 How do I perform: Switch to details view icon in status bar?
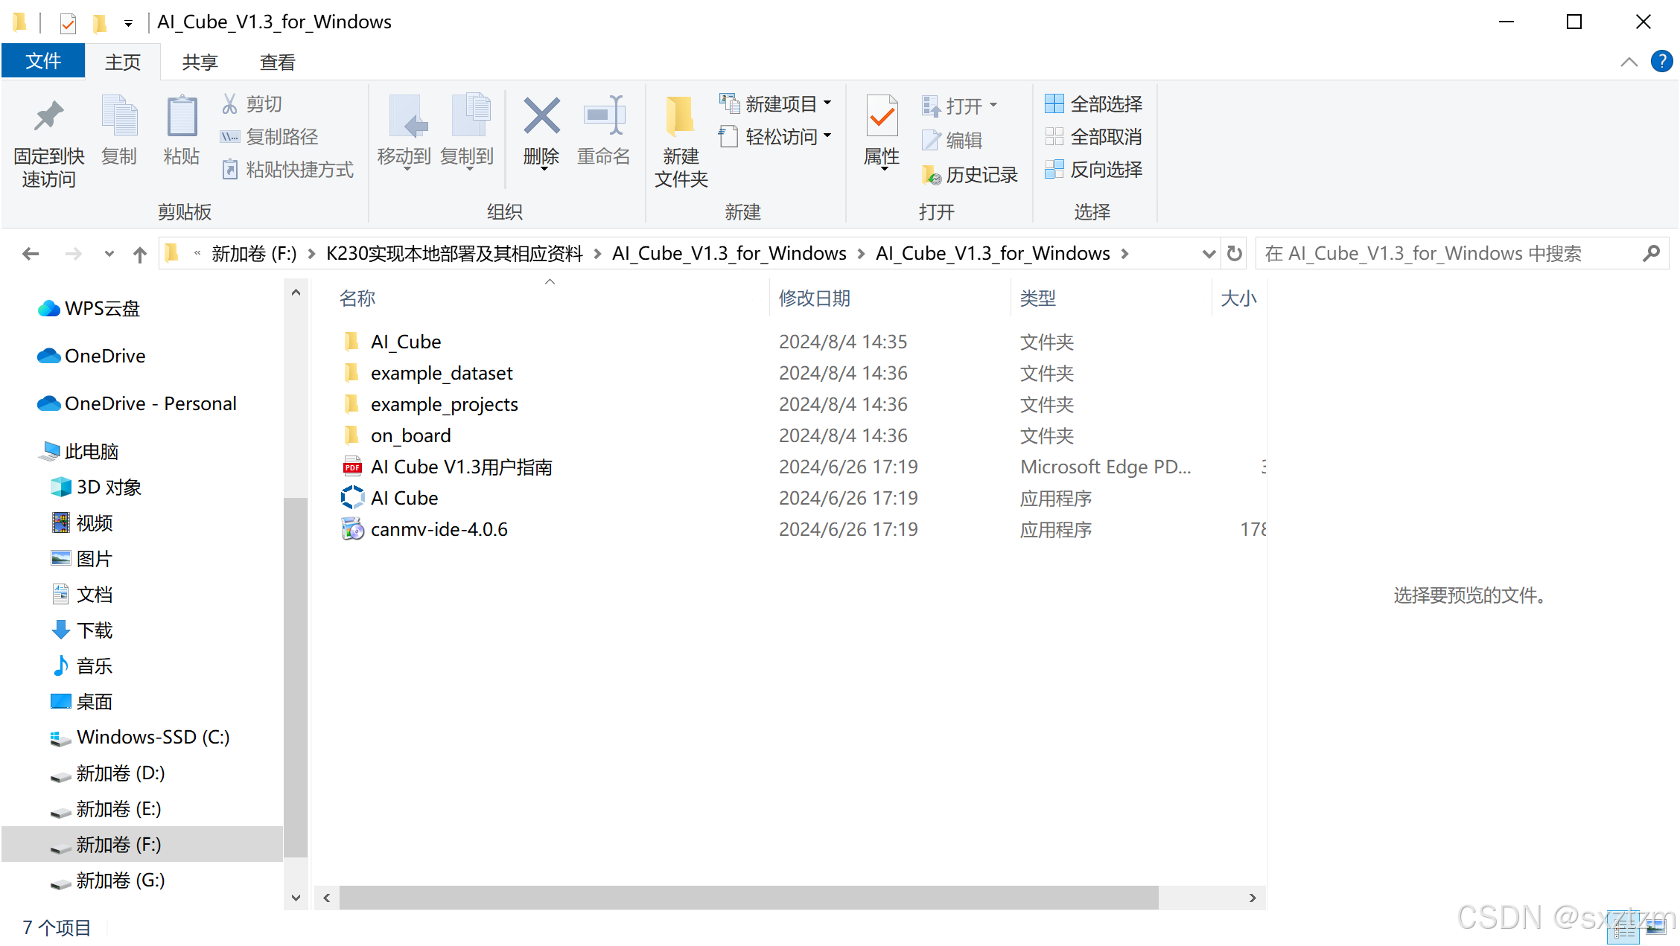coord(1625,927)
